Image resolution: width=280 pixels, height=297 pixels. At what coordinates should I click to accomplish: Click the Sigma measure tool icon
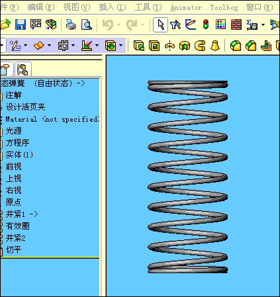252,24
